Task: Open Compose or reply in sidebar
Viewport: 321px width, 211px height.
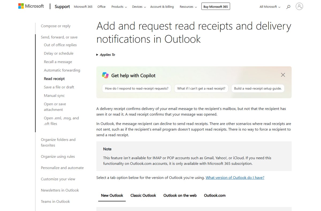Action: pyautogui.click(x=56, y=26)
